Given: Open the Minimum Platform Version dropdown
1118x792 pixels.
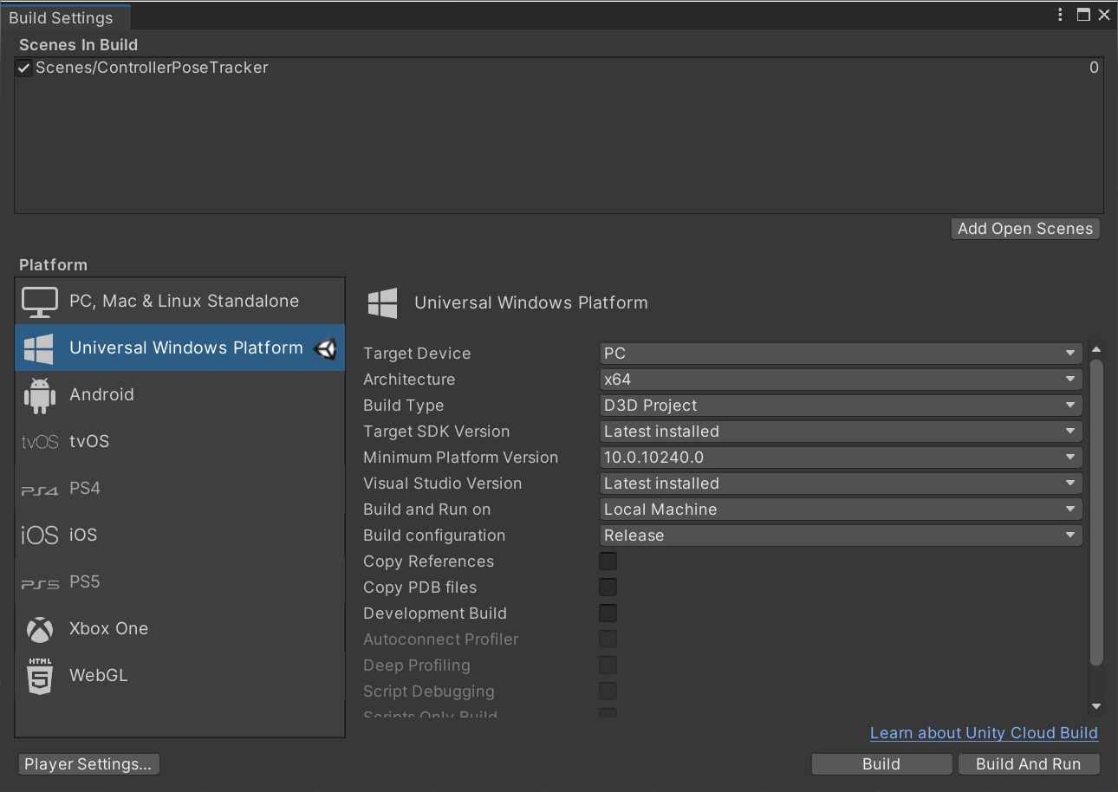Looking at the screenshot, I should [x=841, y=458].
